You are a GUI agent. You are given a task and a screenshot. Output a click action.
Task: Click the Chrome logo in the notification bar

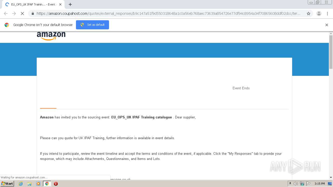coord(7,25)
